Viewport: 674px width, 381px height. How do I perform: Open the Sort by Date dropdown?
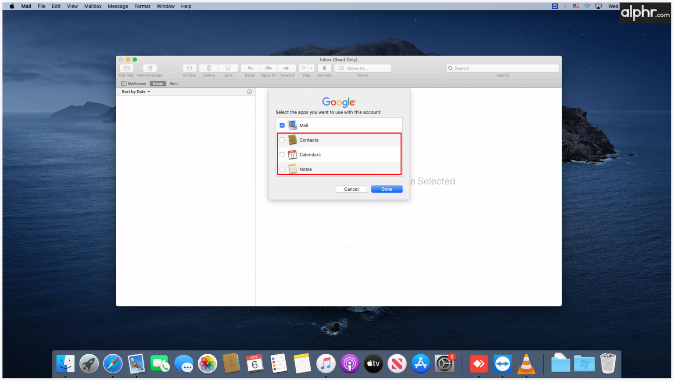pos(135,91)
